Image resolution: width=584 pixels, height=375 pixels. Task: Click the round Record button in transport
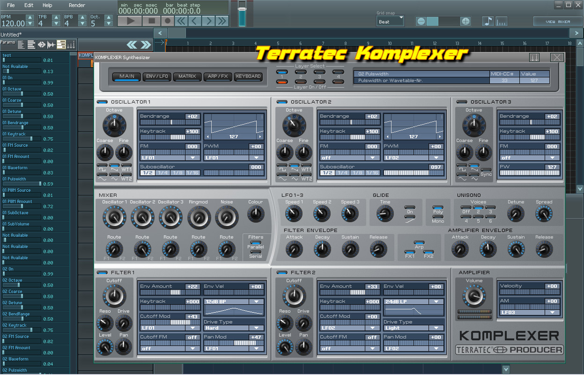[x=167, y=21]
